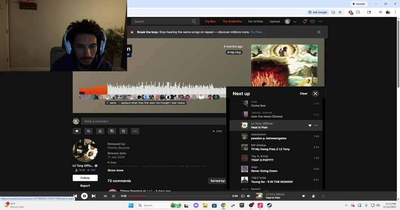Share the track
400x210 pixels.
(x=100, y=131)
